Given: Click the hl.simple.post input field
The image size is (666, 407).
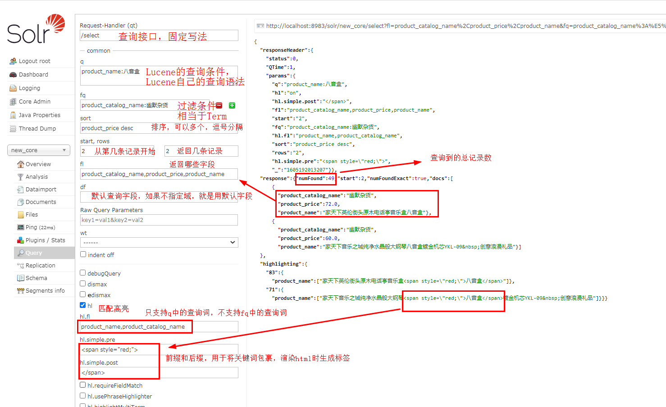Looking at the screenshot, I should [x=159, y=372].
